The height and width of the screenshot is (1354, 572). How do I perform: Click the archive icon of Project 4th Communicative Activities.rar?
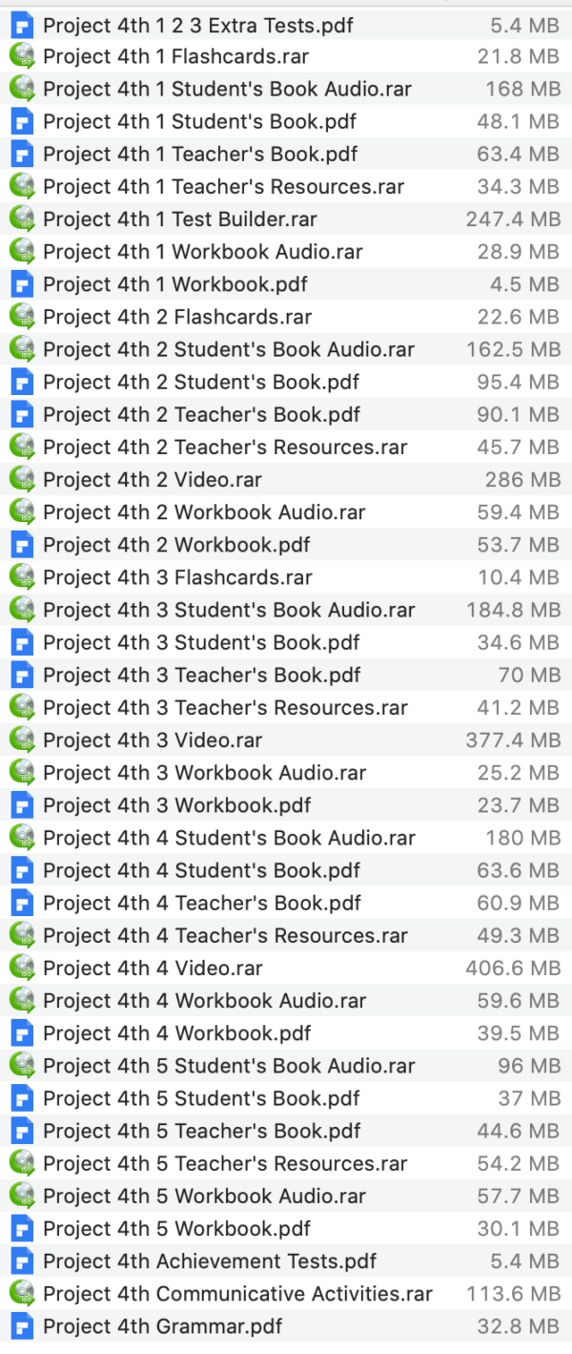pyautogui.click(x=21, y=1294)
